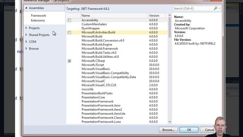The width and height of the screenshot is (243, 137).
Task: Check the Microsoft.Activities.Build checkbox
Action: tap(69, 32)
